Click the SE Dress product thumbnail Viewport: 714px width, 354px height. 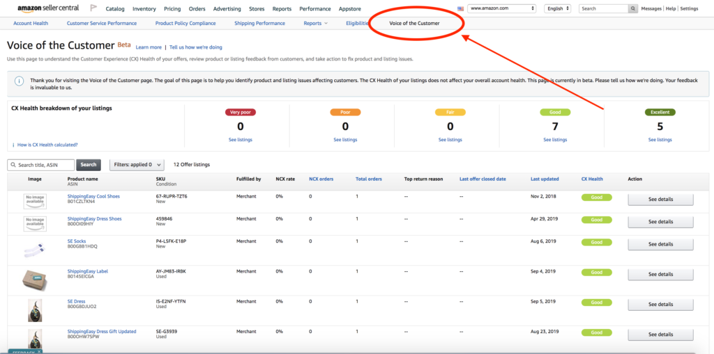tap(35, 310)
